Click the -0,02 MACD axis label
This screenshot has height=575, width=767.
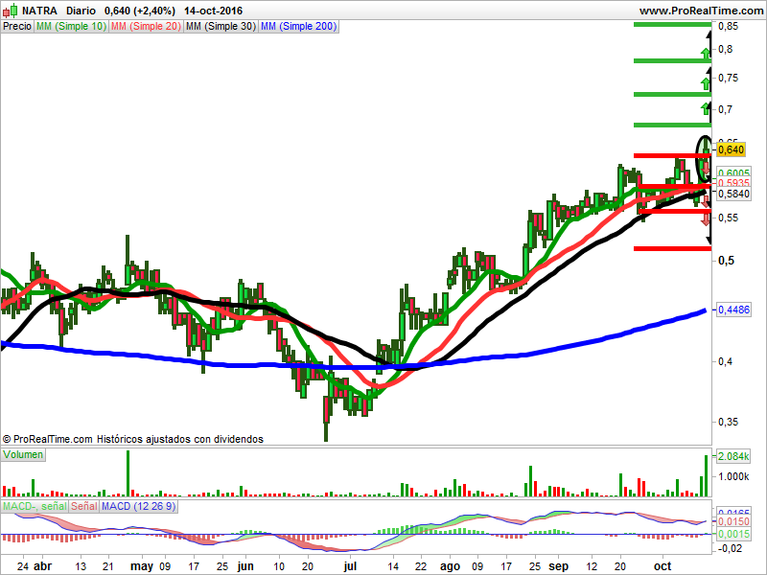pyautogui.click(x=730, y=548)
